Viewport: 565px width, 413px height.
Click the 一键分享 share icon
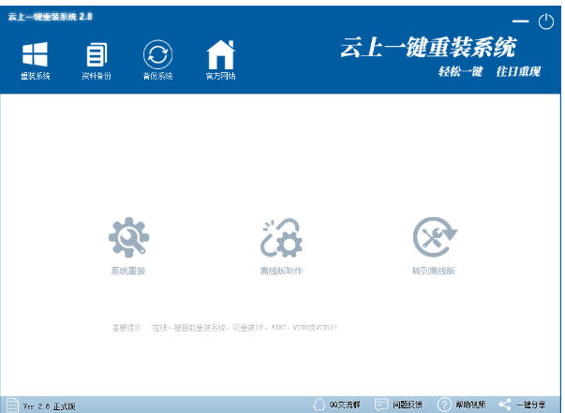click(x=505, y=405)
